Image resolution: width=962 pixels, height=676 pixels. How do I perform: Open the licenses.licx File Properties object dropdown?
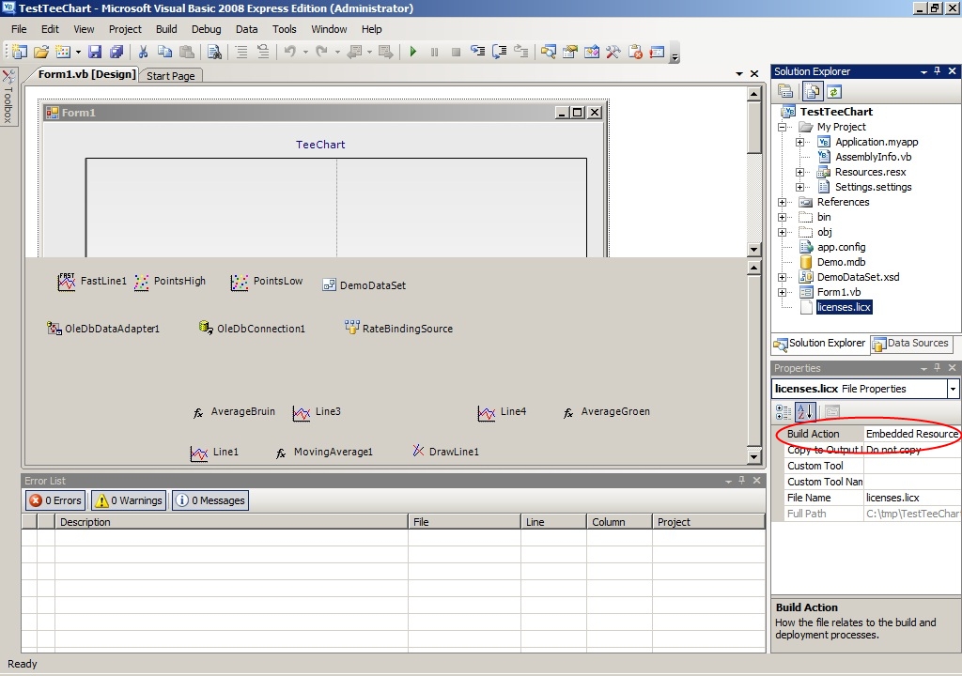953,389
